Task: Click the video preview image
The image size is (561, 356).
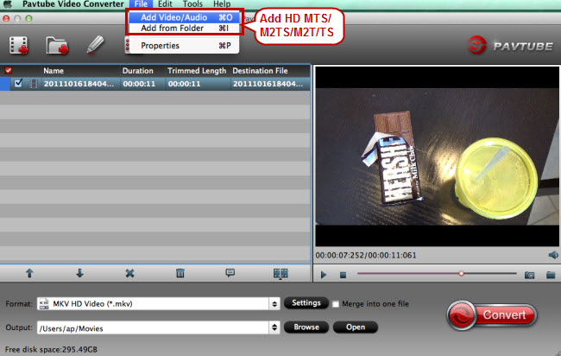Action: coord(437,156)
